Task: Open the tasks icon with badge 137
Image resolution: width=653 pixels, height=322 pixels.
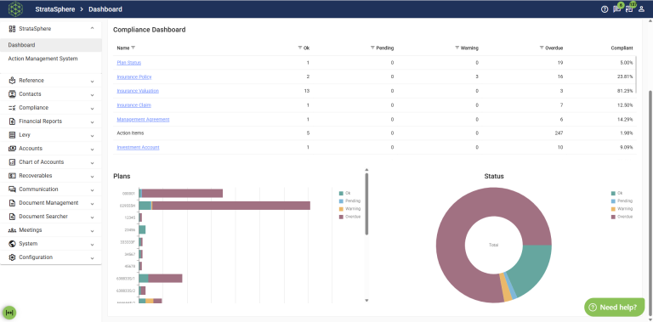Action: pyautogui.click(x=629, y=9)
